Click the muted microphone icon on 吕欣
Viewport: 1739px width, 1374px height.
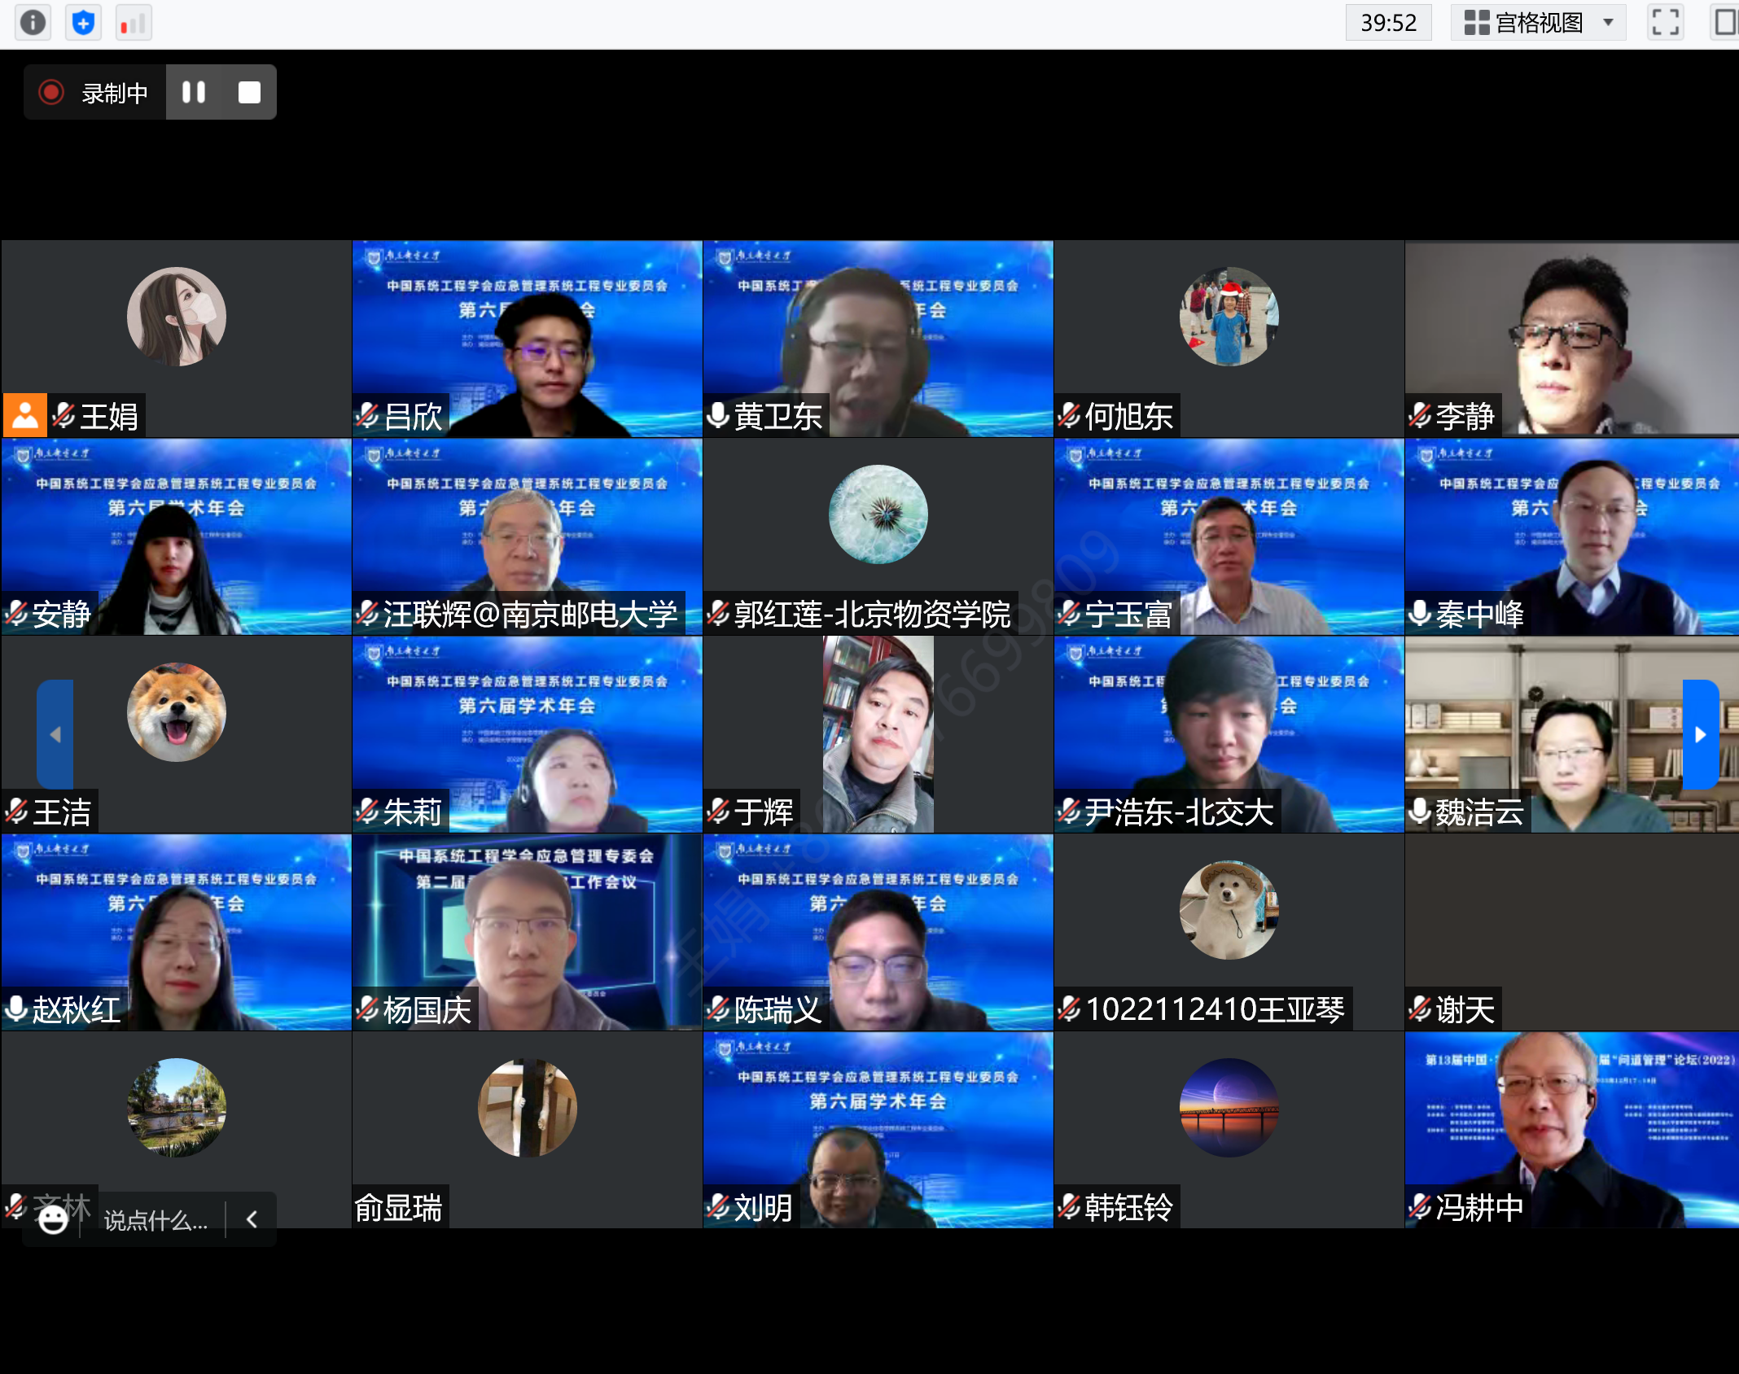(x=367, y=416)
